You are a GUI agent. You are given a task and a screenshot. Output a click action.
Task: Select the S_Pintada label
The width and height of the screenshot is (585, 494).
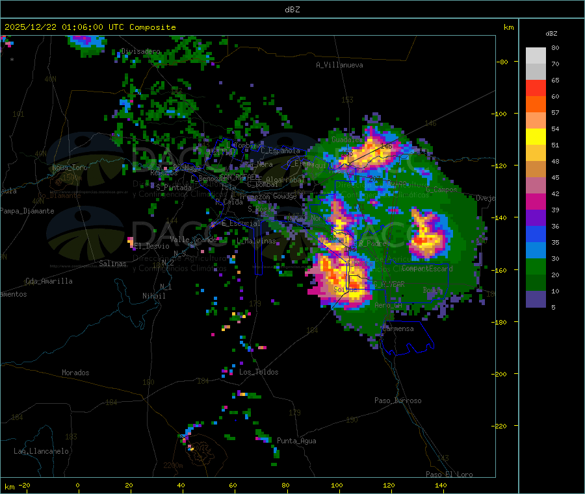coord(174,188)
